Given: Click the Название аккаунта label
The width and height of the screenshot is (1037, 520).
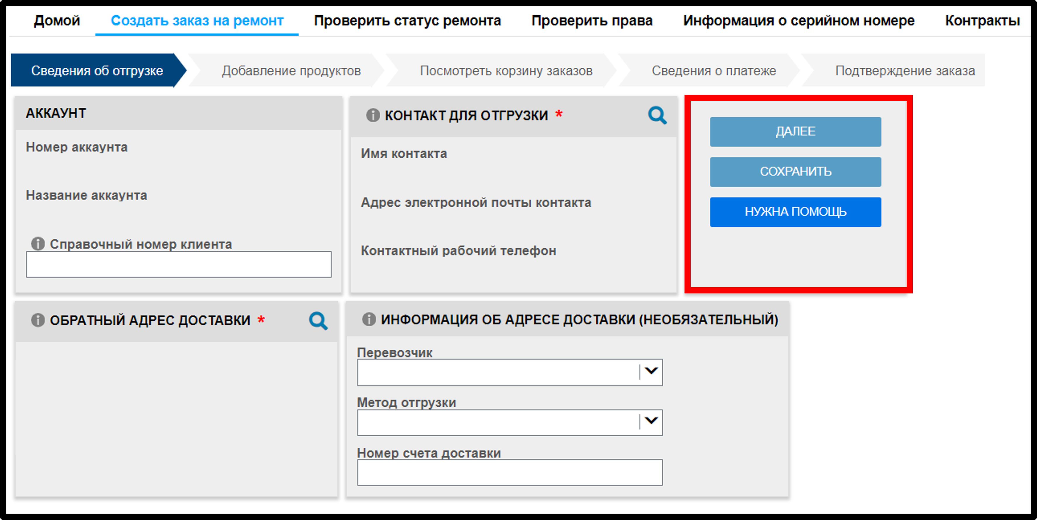Looking at the screenshot, I should [x=87, y=195].
